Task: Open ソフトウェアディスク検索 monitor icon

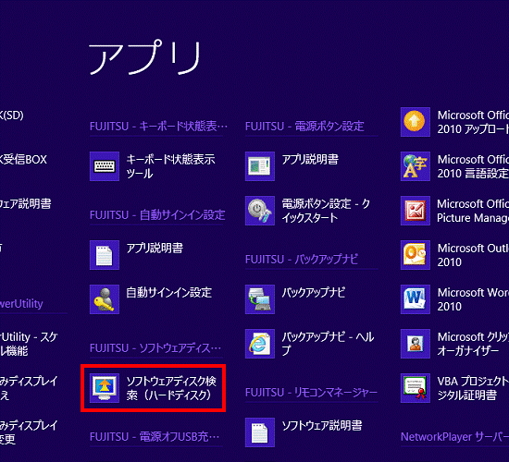Action: (x=105, y=388)
